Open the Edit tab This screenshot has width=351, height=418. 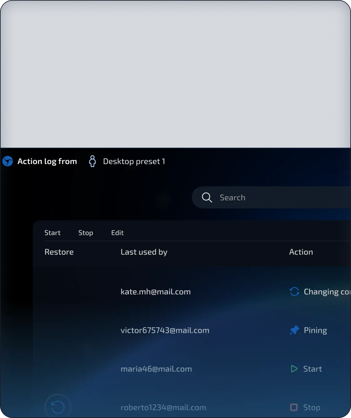(118, 233)
